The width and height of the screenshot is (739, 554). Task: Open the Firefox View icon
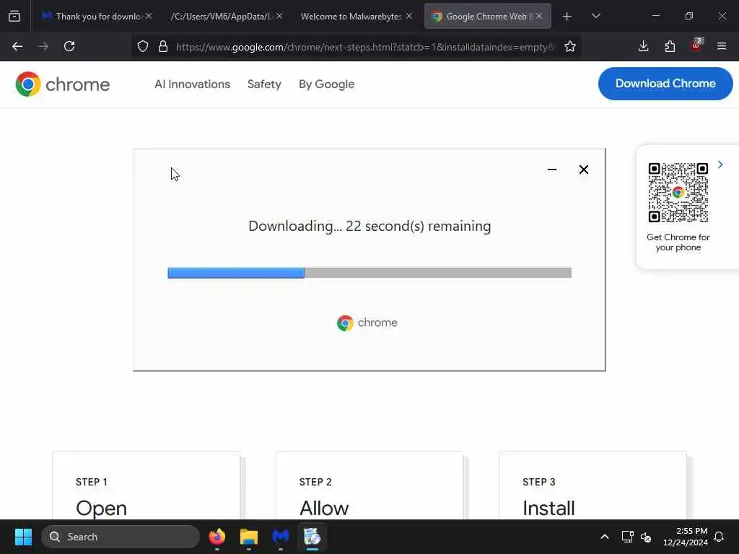[14, 17]
